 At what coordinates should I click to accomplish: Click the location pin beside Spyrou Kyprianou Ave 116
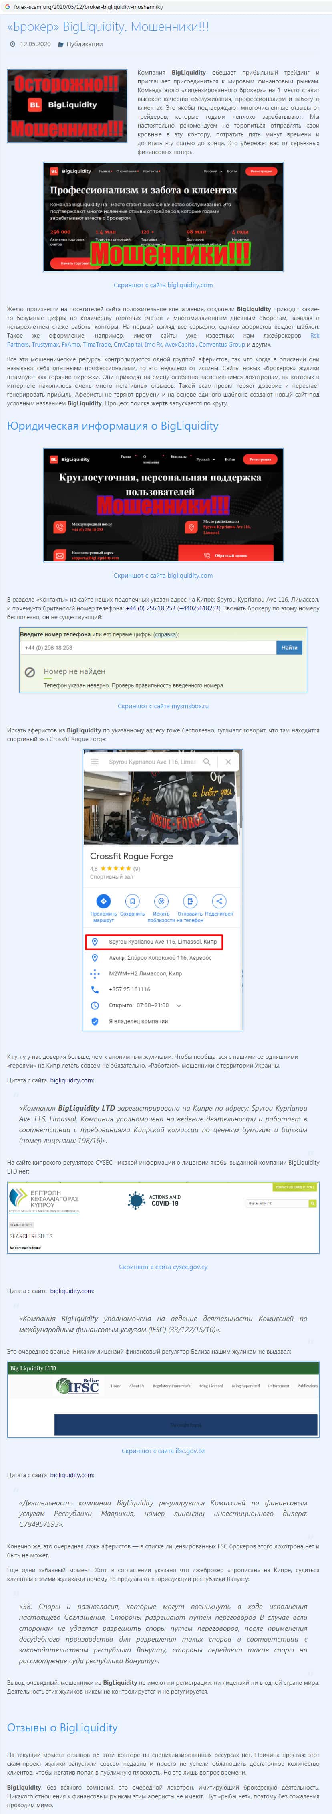point(95,942)
